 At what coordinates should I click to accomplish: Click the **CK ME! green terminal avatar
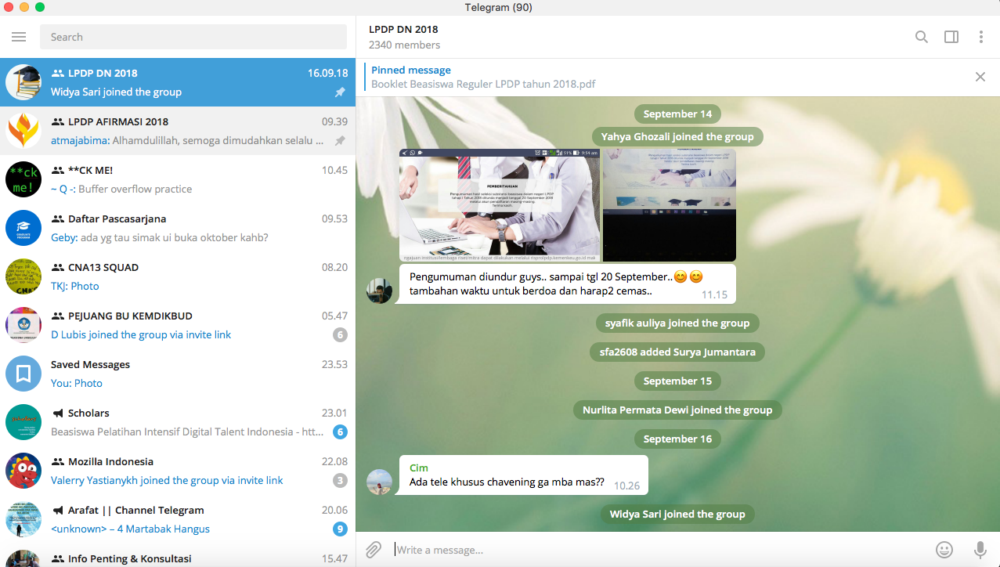[23, 179]
